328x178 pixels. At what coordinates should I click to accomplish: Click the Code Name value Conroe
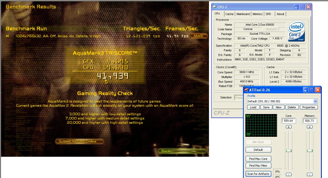[x=248, y=29]
